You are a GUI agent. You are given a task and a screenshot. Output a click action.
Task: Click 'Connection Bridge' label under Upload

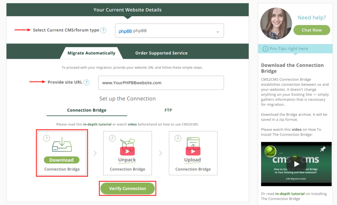tap(193, 169)
